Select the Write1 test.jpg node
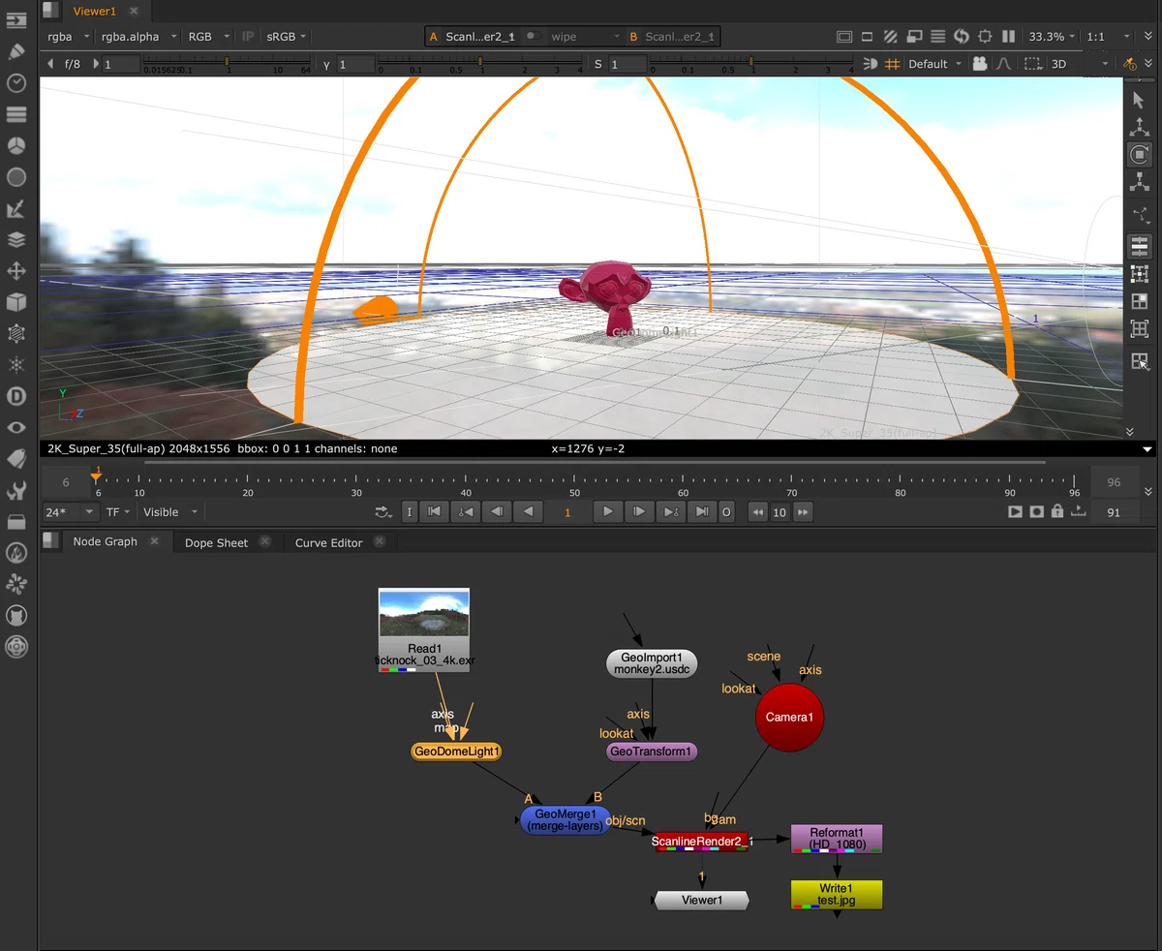This screenshot has height=951, width=1162. point(837,895)
